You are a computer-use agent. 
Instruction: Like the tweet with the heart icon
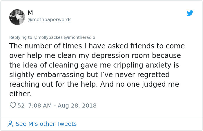tap(13, 105)
